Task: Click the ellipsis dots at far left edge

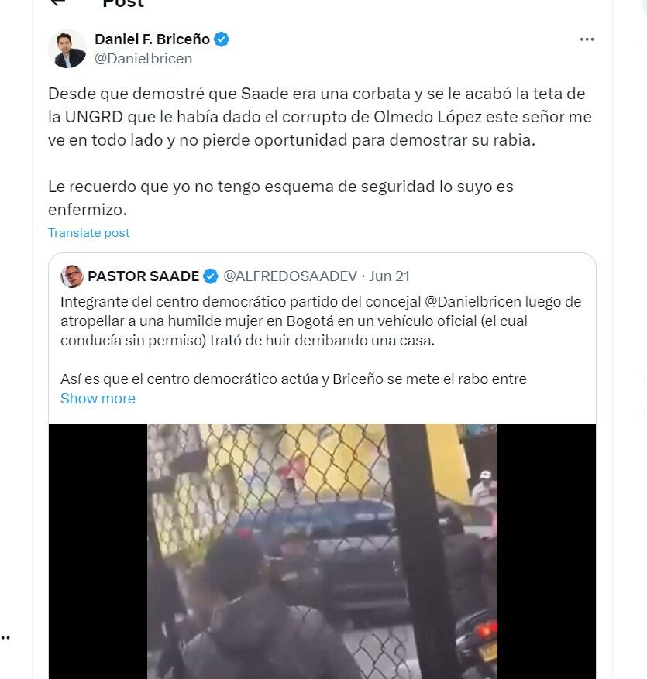Action: [x=5, y=637]
